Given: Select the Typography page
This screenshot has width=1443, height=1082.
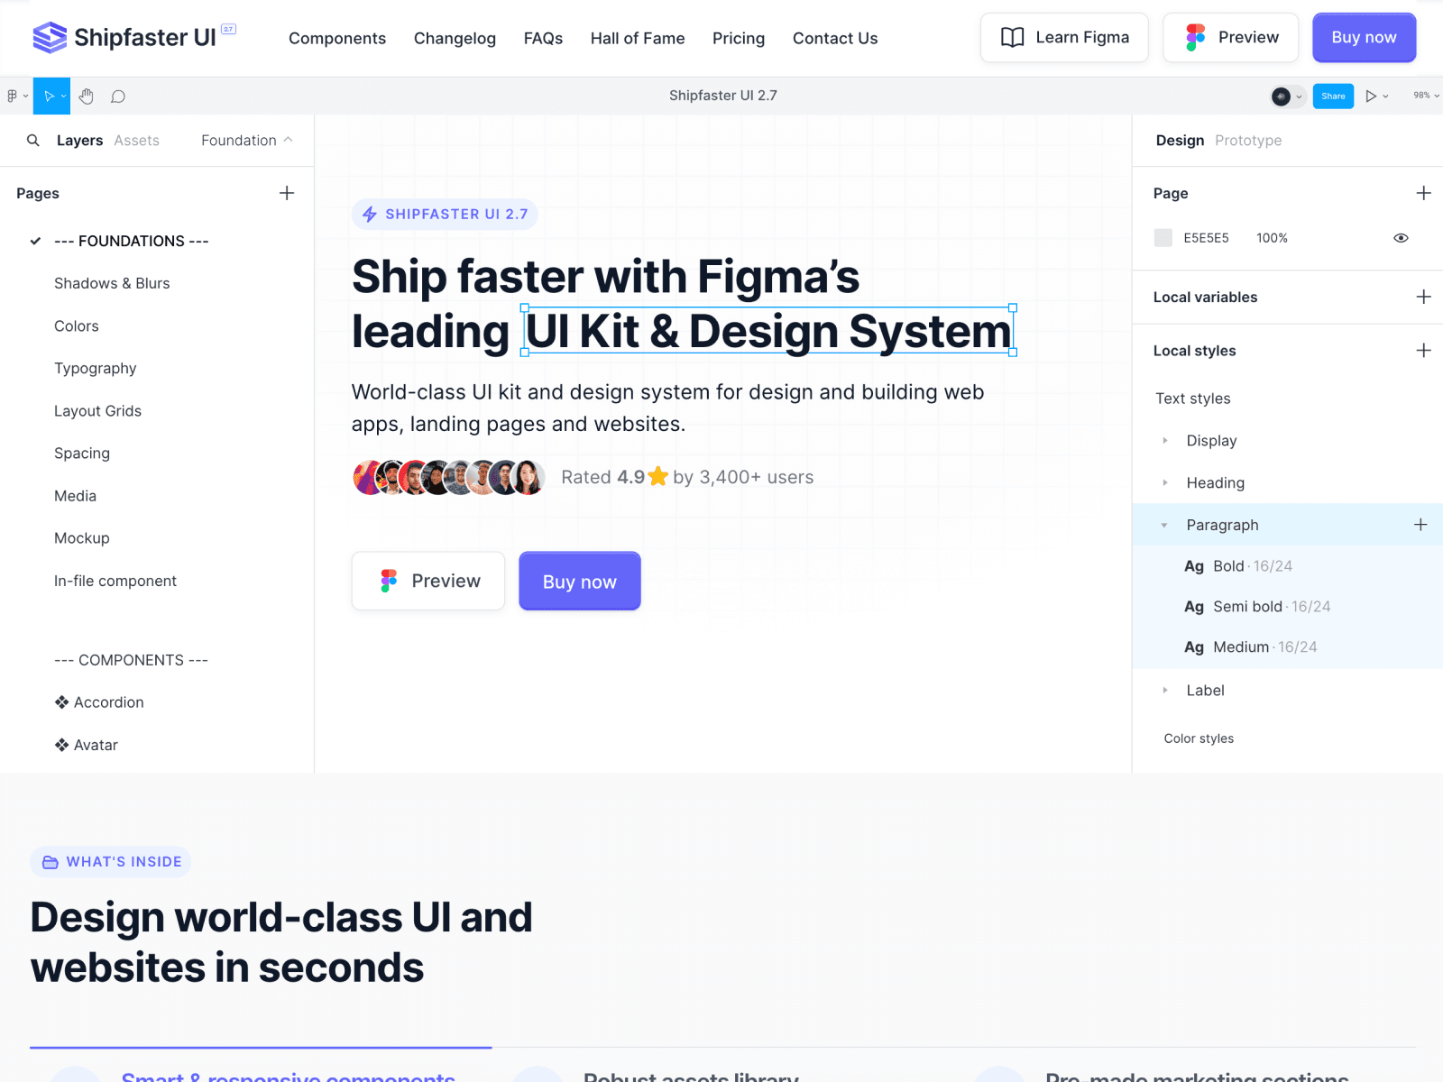Looking at the screenshot, I should pyautogui.click(x=96, y=368).
